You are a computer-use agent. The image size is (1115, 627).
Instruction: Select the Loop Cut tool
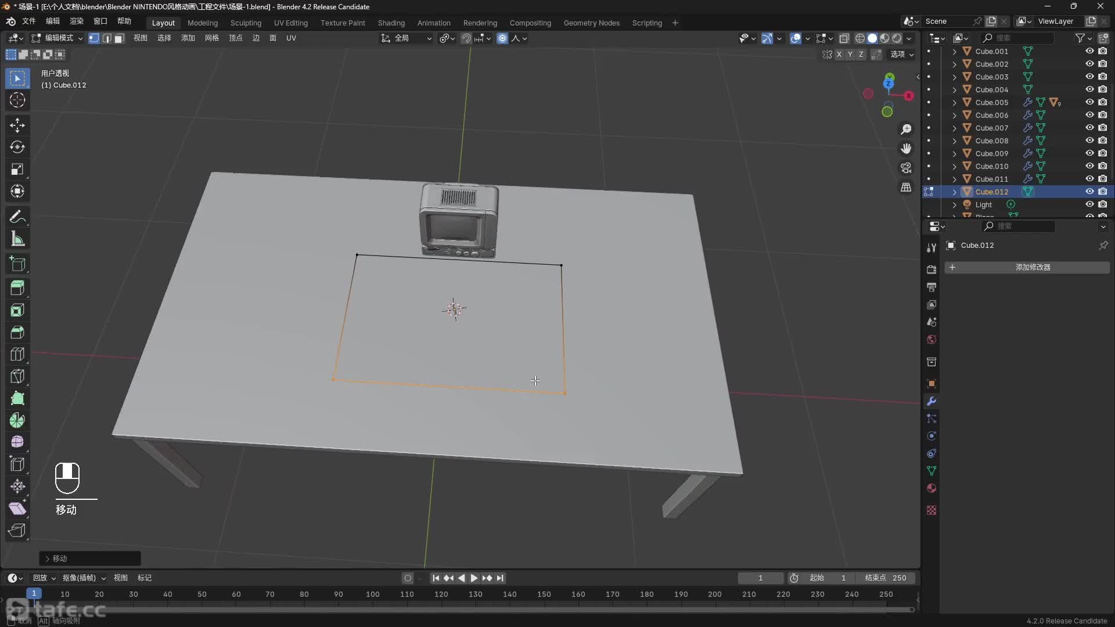[17, 355]
